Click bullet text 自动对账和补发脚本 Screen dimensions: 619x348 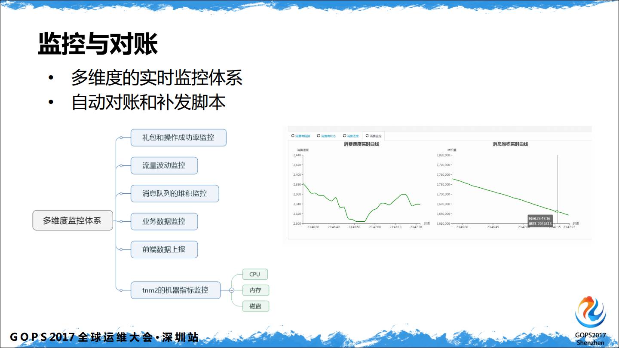coord(148,103)
